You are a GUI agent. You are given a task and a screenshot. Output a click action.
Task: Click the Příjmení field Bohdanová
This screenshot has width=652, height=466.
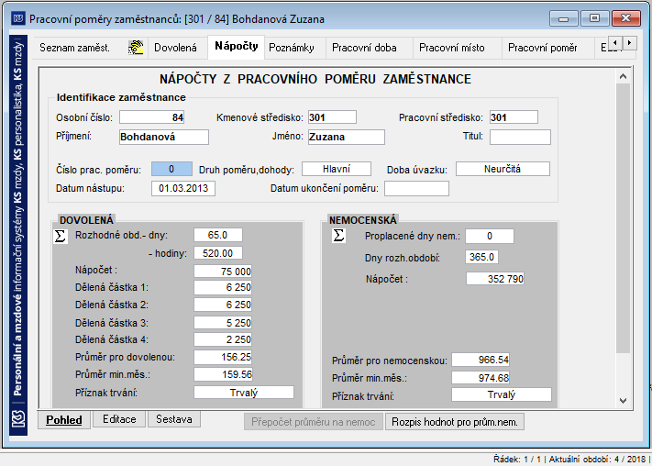pyautogui.click(x=164, y=137)
